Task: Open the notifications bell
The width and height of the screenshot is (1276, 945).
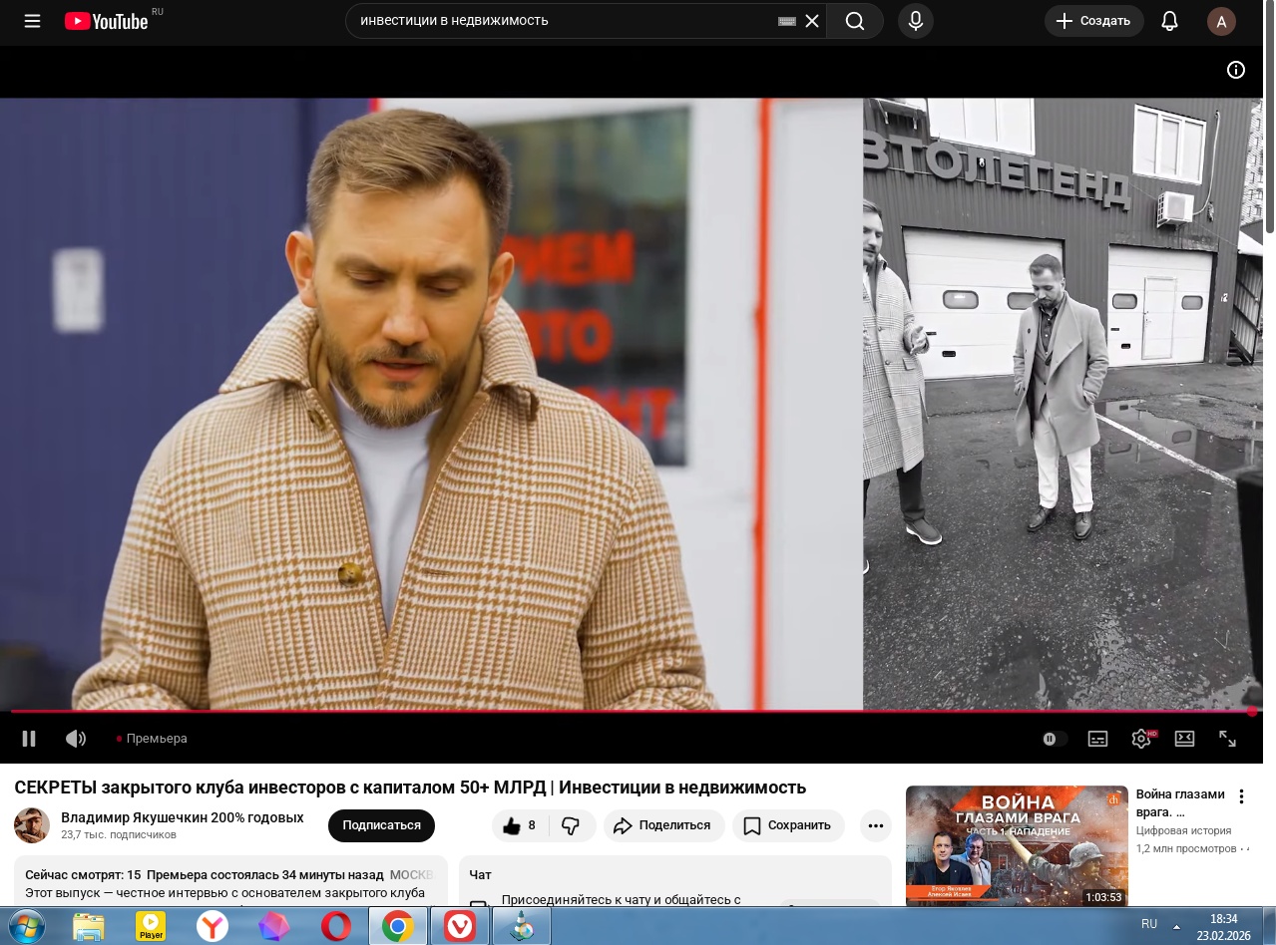Action: point(1169,21)
